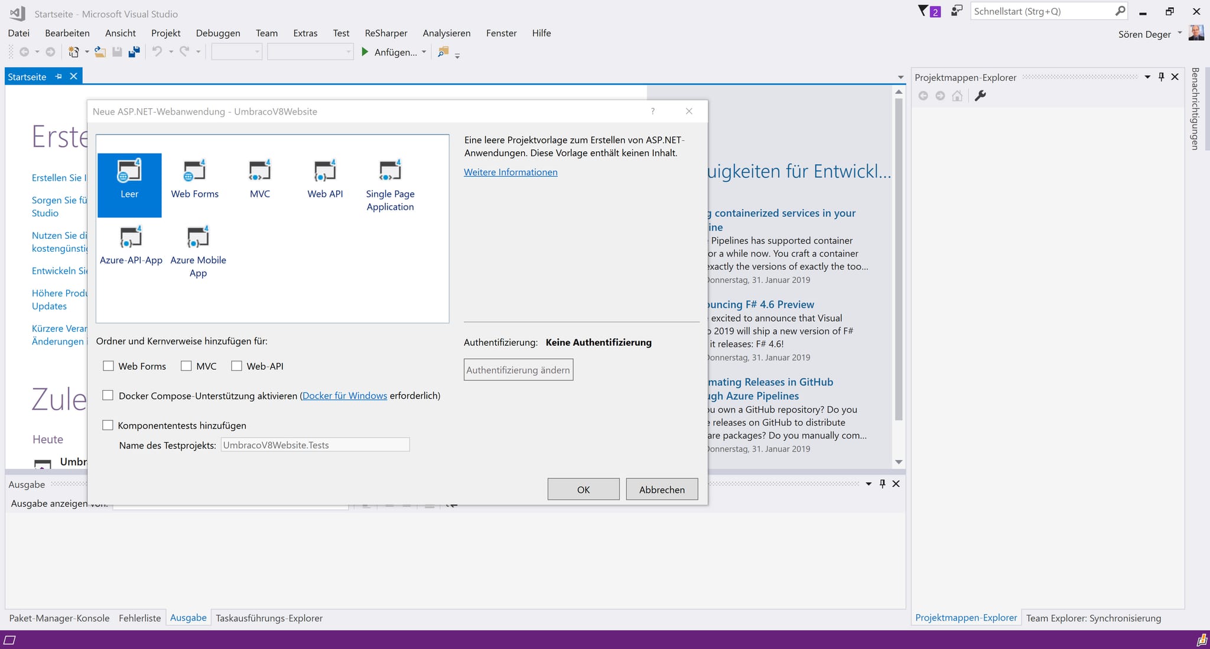Open the solution configuration combo box

tap(237, 52)
